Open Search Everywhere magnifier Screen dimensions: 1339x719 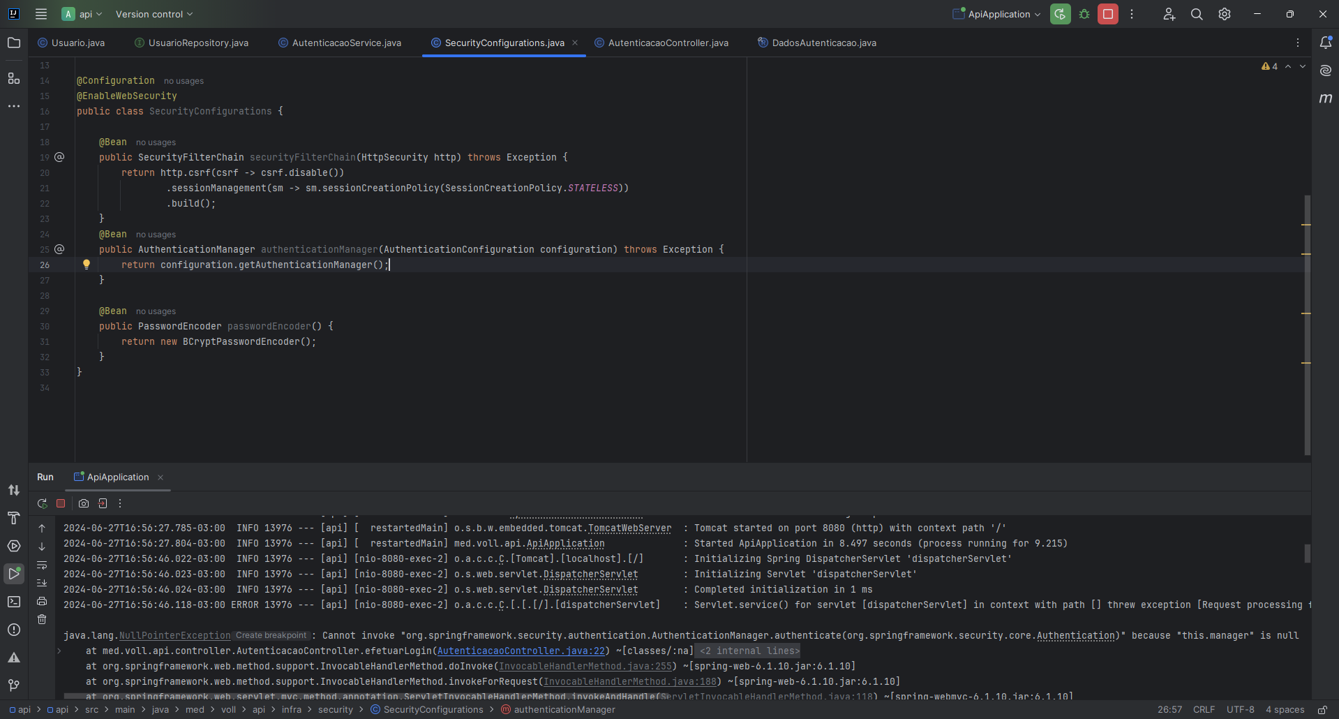1197,14
